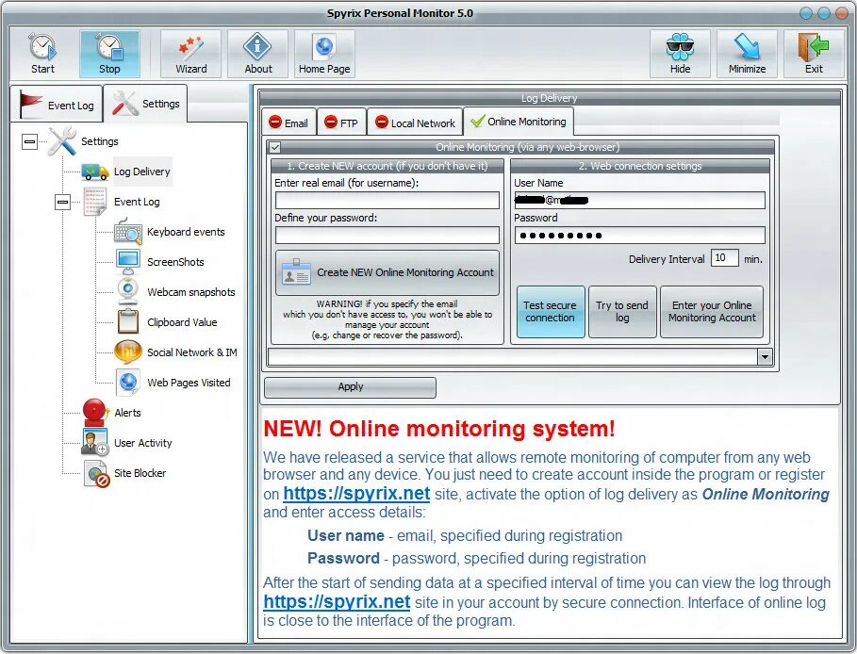Click the Social Network & IM icon
Screen dimensions: 857x654
128,352
